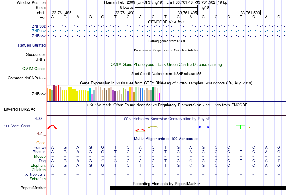Click the SNPs publications track label
This screenshot has width=286, height=195.
pyautogui.click(x=41, y=59)
